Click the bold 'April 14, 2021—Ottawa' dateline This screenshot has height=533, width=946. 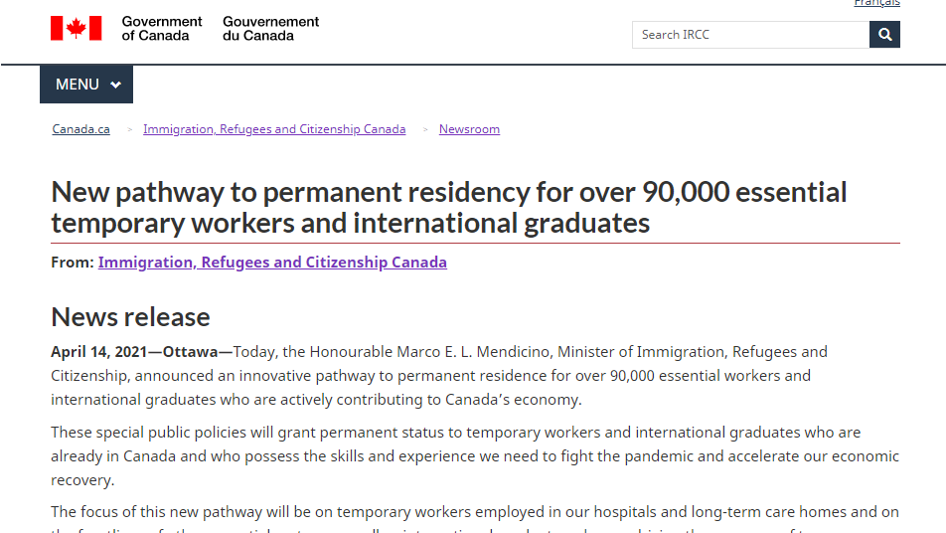coord(141,352)
